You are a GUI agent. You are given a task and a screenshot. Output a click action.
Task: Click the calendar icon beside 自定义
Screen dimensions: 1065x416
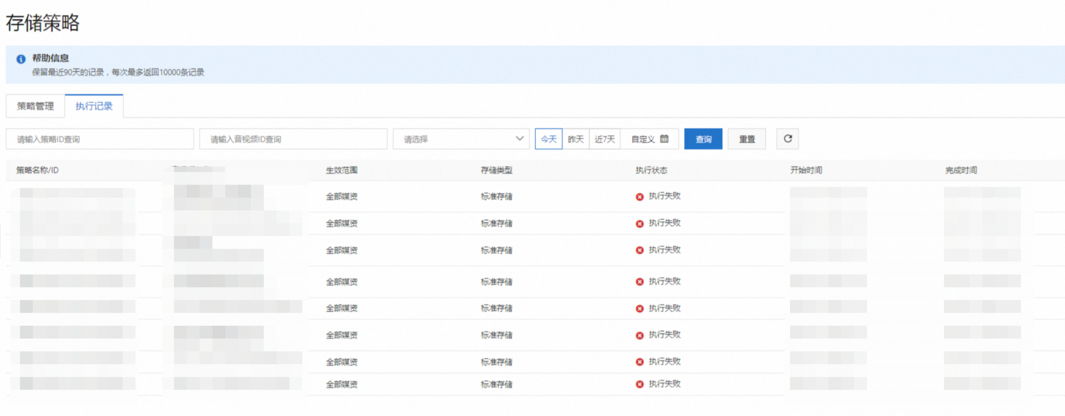[x=664, y=138]
